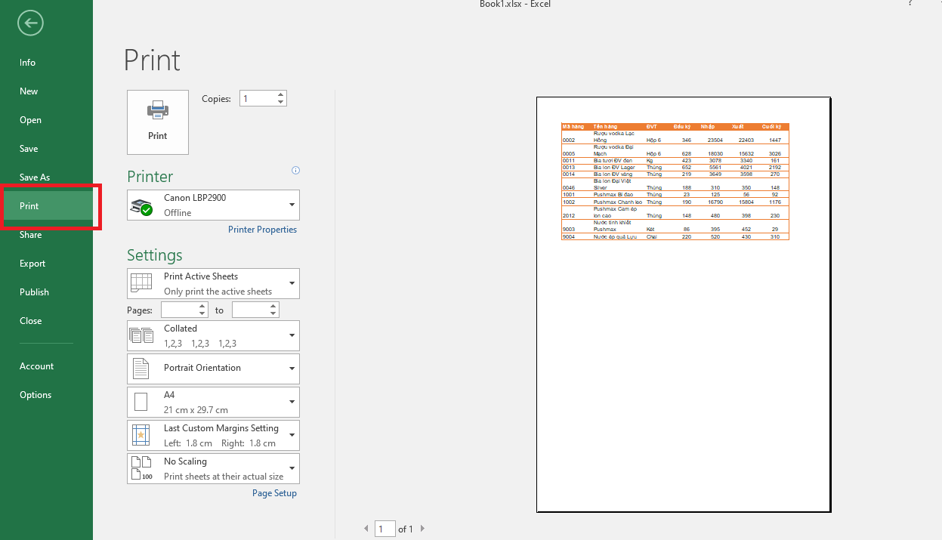
Task: Click the Print Active Sheets grid icon
Action: pyautogui.click(x=141, y=283)
